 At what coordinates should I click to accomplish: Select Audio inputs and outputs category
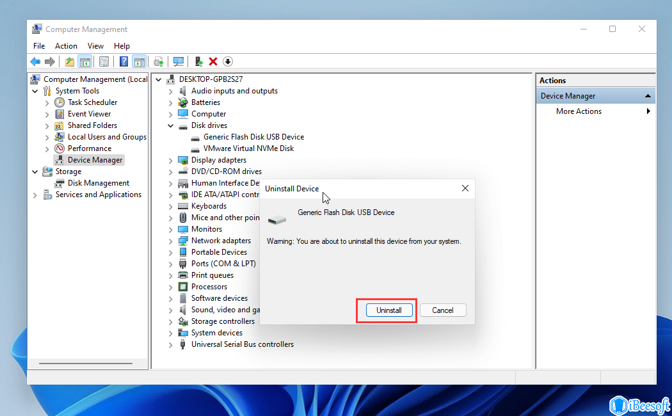pos(234,91)
